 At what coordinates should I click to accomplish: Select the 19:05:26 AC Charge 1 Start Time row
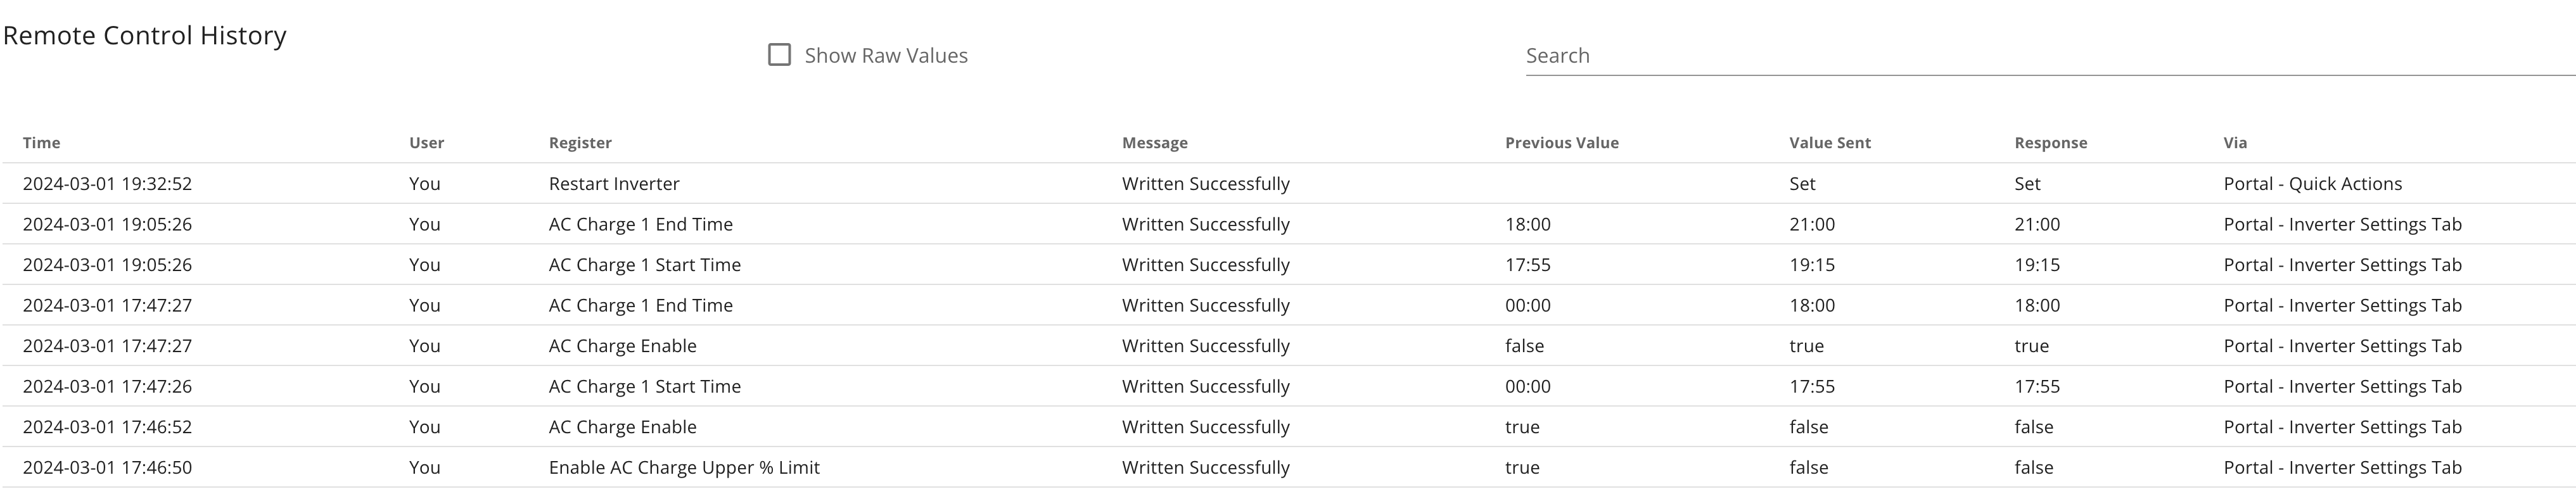click(1288, 265)
